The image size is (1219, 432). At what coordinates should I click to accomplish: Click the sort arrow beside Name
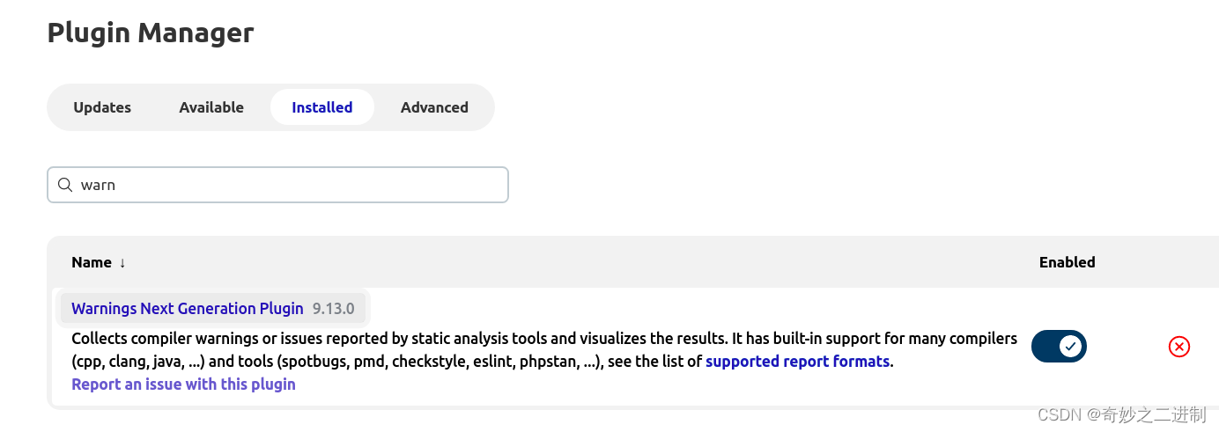coord(122,263)
